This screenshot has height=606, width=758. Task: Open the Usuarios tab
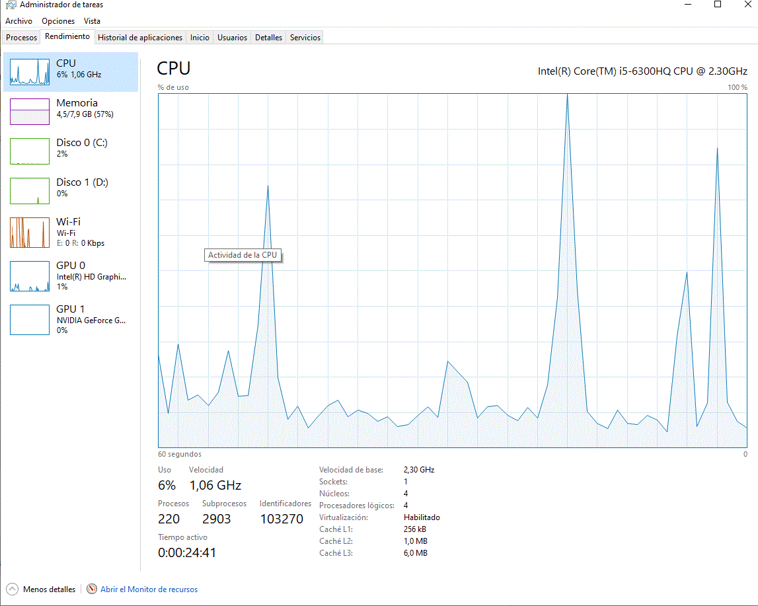(232, 37)
